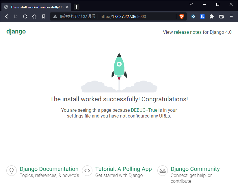
Task: Click the 'Topics, references, & how-to's' text
Action: [x=49, y=175]
